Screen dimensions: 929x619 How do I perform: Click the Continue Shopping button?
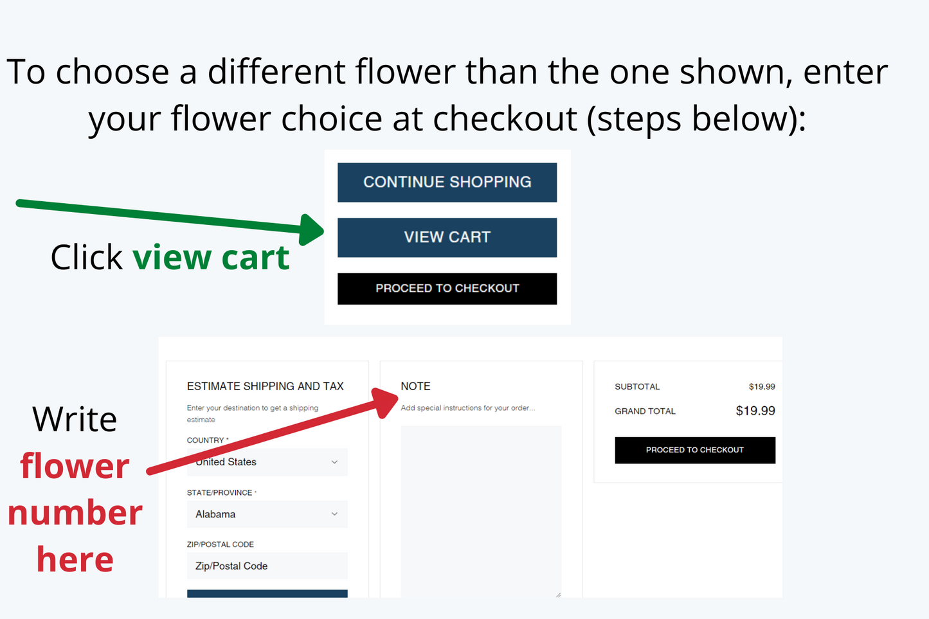(447, 183)
